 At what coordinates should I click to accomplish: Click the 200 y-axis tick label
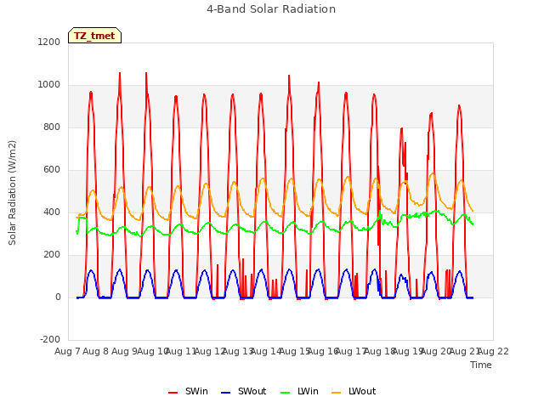52,255
